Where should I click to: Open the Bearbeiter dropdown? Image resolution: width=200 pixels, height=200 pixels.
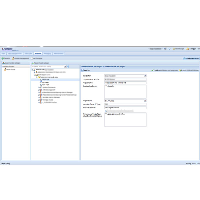tap(145, 76)
